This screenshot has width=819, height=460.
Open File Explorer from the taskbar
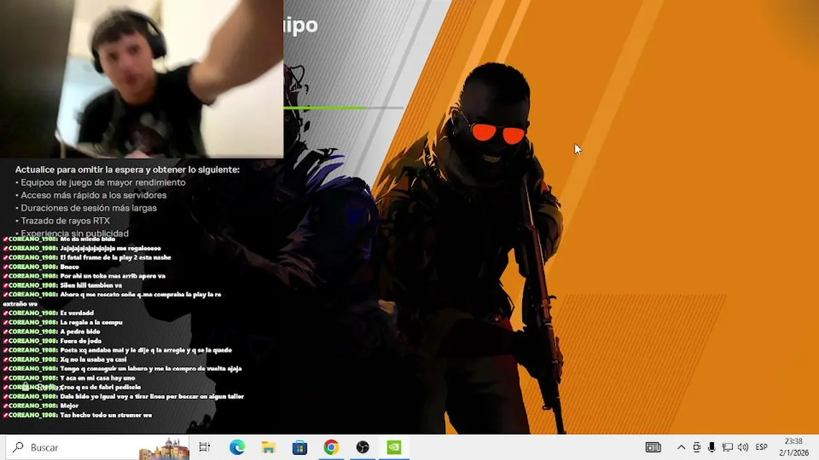click(x=268, y=447)
